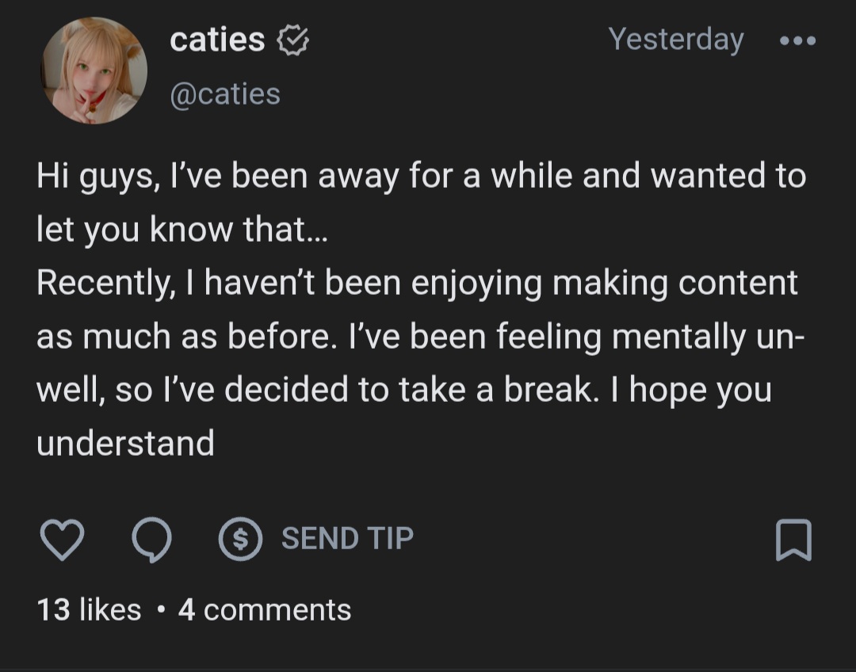The image size is (856, 672).
Task: Open the caties profile picture
Action: [x=94, y=70]
